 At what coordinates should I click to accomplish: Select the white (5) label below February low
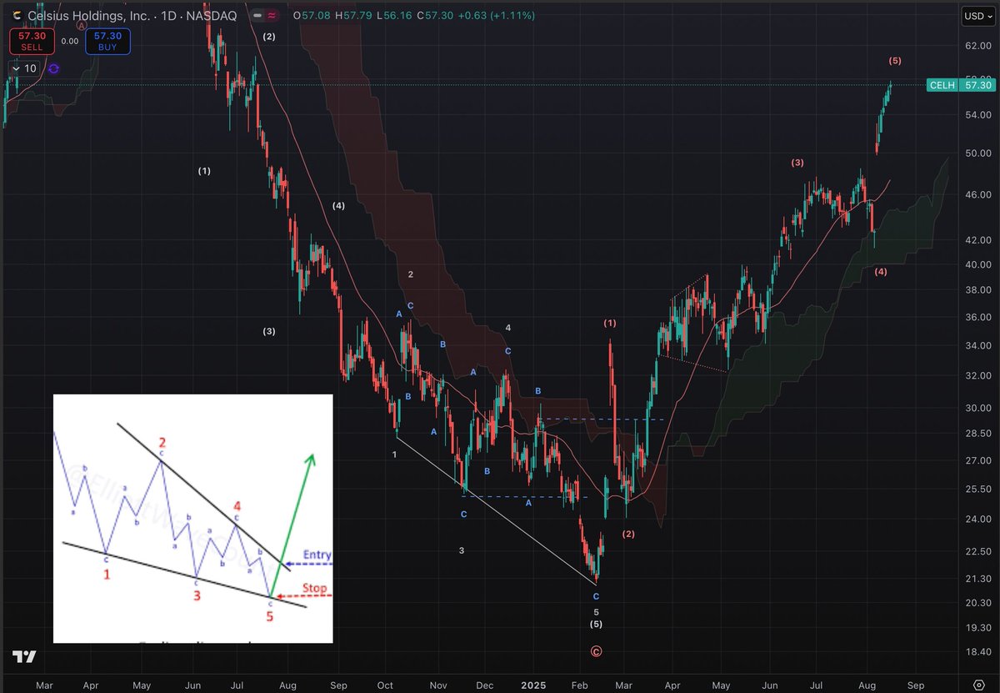click(596, 624)
